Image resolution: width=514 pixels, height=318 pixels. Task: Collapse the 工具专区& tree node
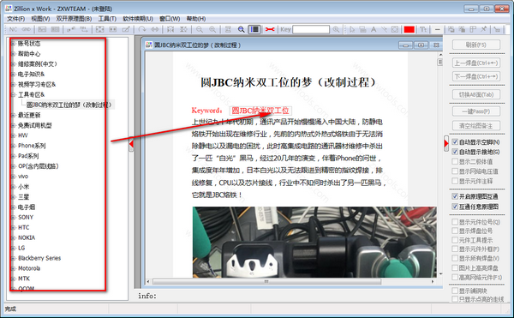point(13,95)
